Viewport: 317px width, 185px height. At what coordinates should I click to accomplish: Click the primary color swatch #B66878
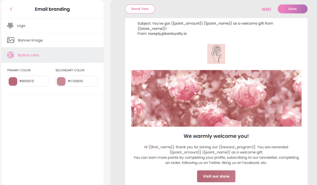pos(13,81)
